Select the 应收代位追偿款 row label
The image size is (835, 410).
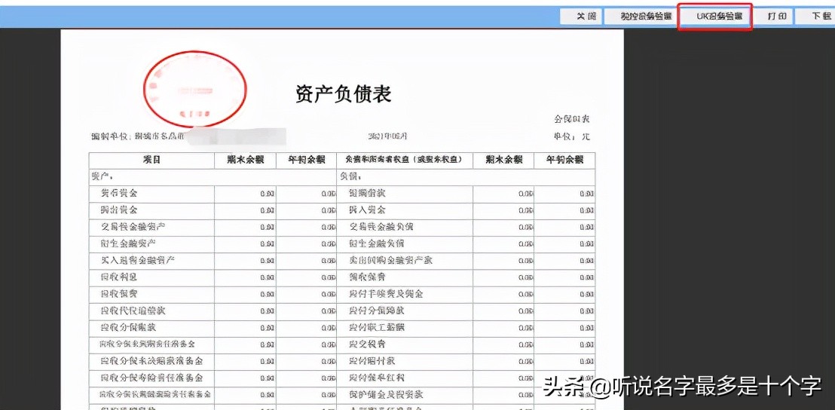[x=133, y=311]
